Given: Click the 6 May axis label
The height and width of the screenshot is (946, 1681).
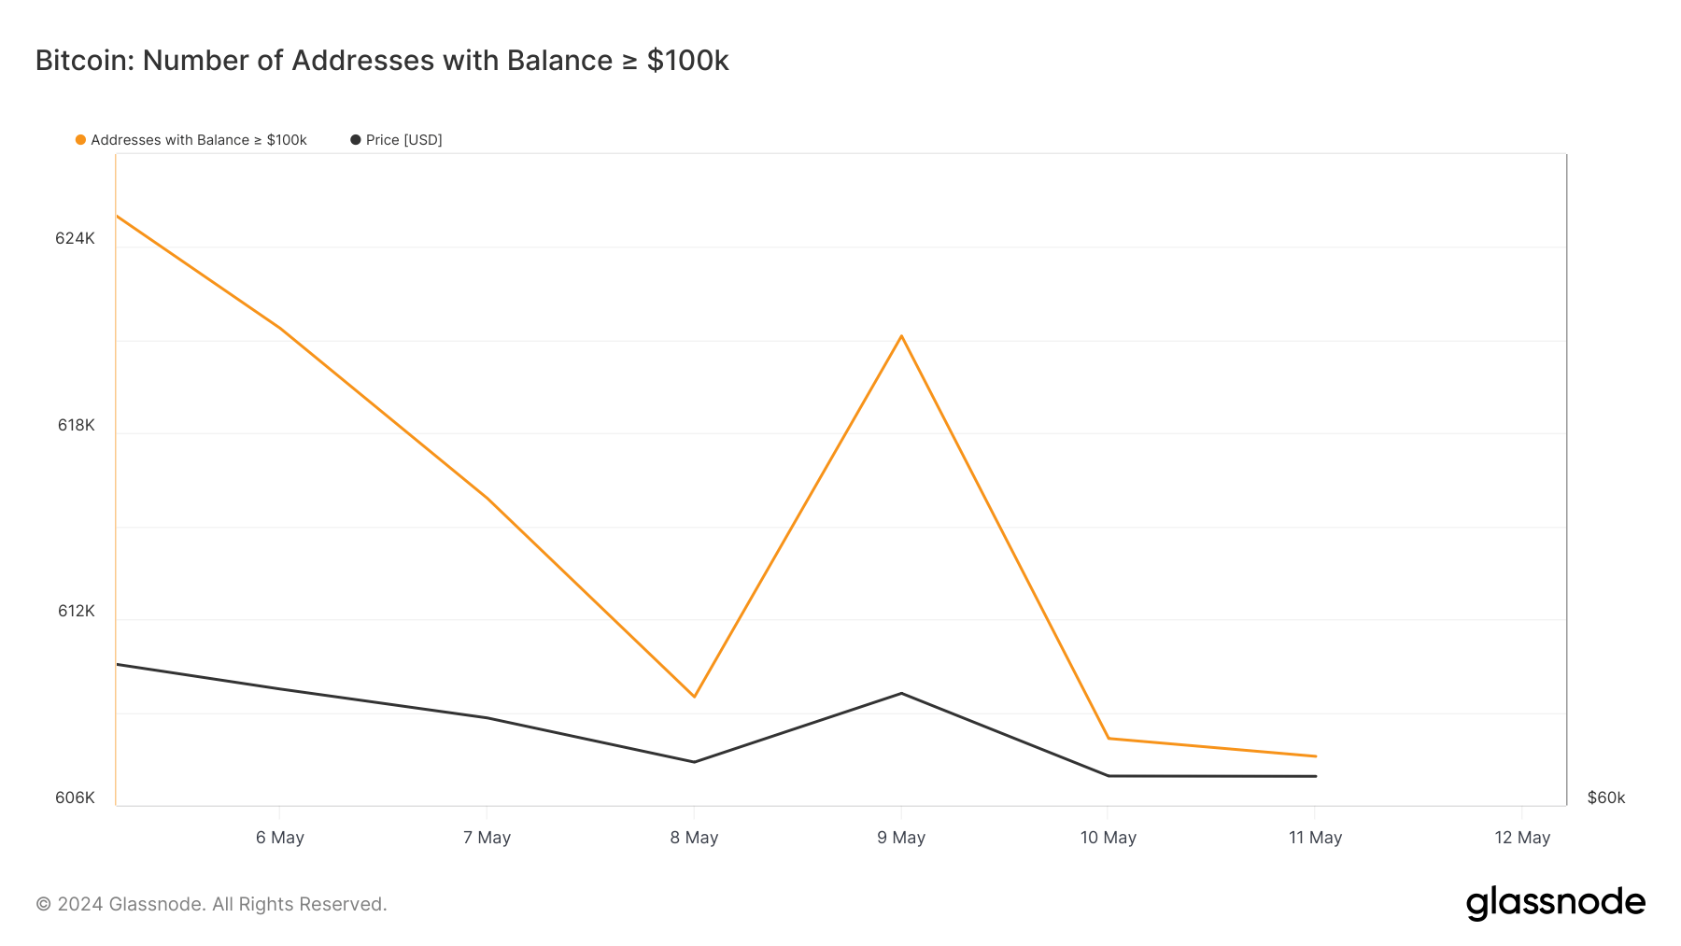Looking at the screenshot, I should (280, 838).
